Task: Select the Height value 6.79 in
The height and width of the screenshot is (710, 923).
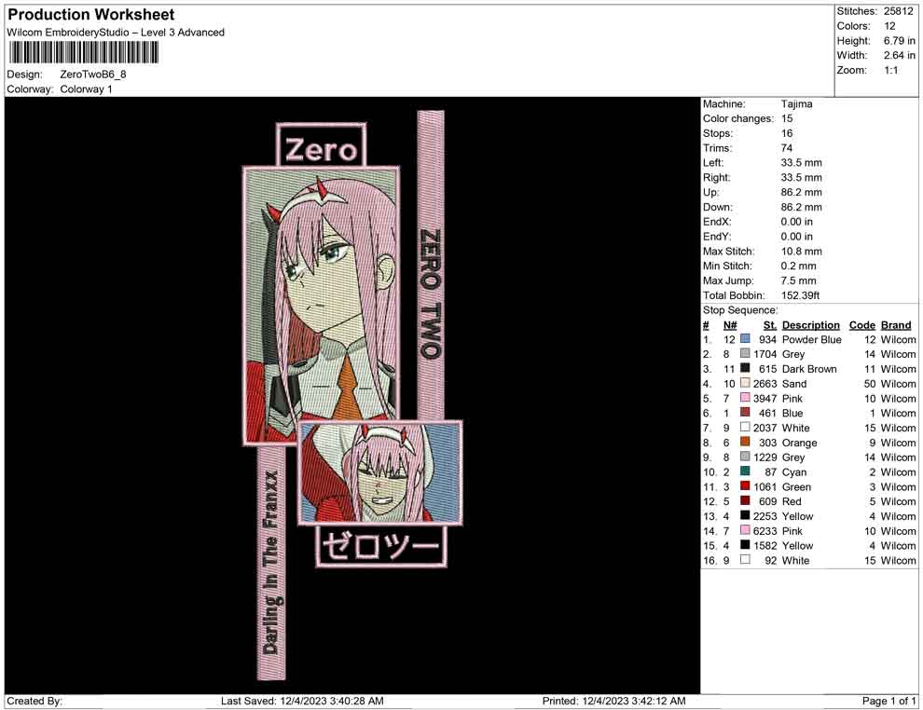Action: [x=899, y=41]
